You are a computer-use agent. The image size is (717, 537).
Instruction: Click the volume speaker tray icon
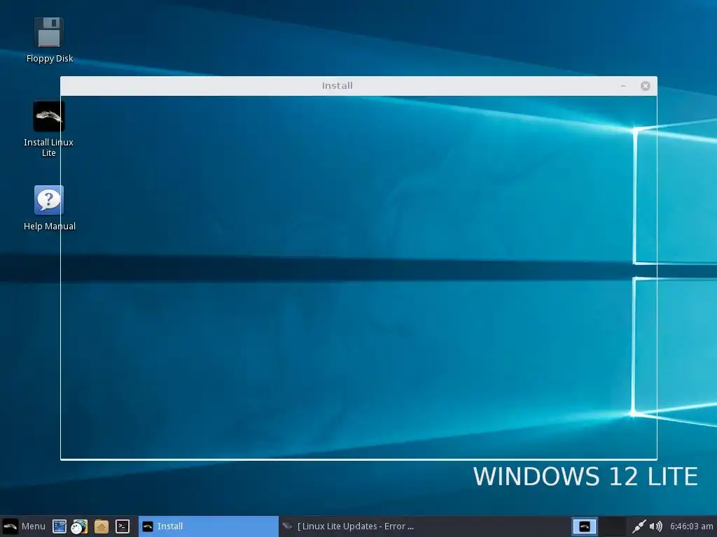pyautogui.click(x=655, y=527)
